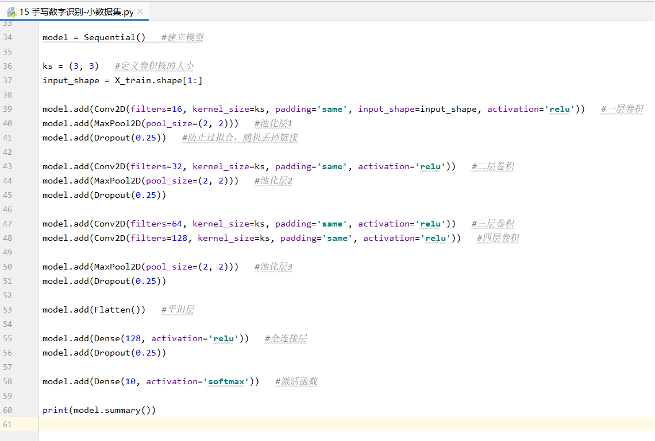Viewport: 655px width, 441px height.
Task: Click 'filters=128' in Conv2D line
Action: [159, 238]
